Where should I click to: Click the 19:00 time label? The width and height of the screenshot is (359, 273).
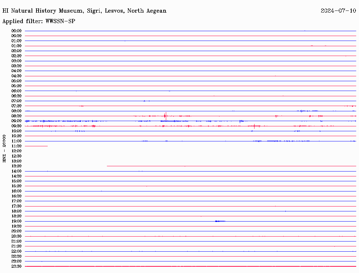[x=16, y=221]
